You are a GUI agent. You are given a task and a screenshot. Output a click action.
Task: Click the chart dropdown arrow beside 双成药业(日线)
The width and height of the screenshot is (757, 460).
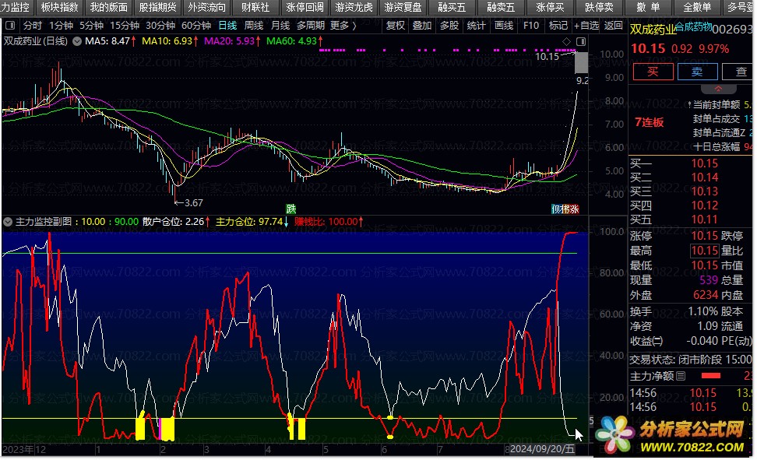pos(77,41)
